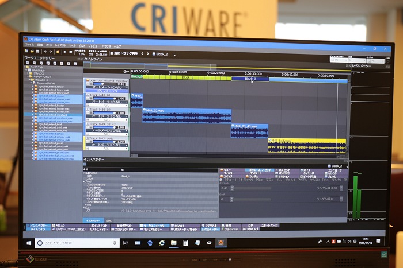Go to previous block with left arrow
The height and width of the screenshot is (268, 403).
pyautogui.click(x=142, y=53)
